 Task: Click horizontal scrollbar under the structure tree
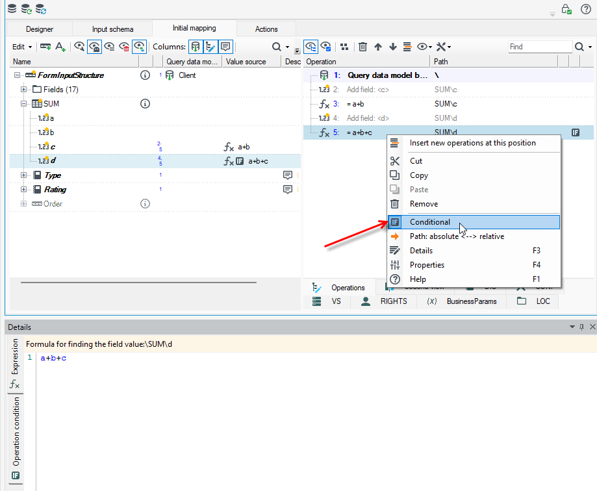[x=138, y=283]
